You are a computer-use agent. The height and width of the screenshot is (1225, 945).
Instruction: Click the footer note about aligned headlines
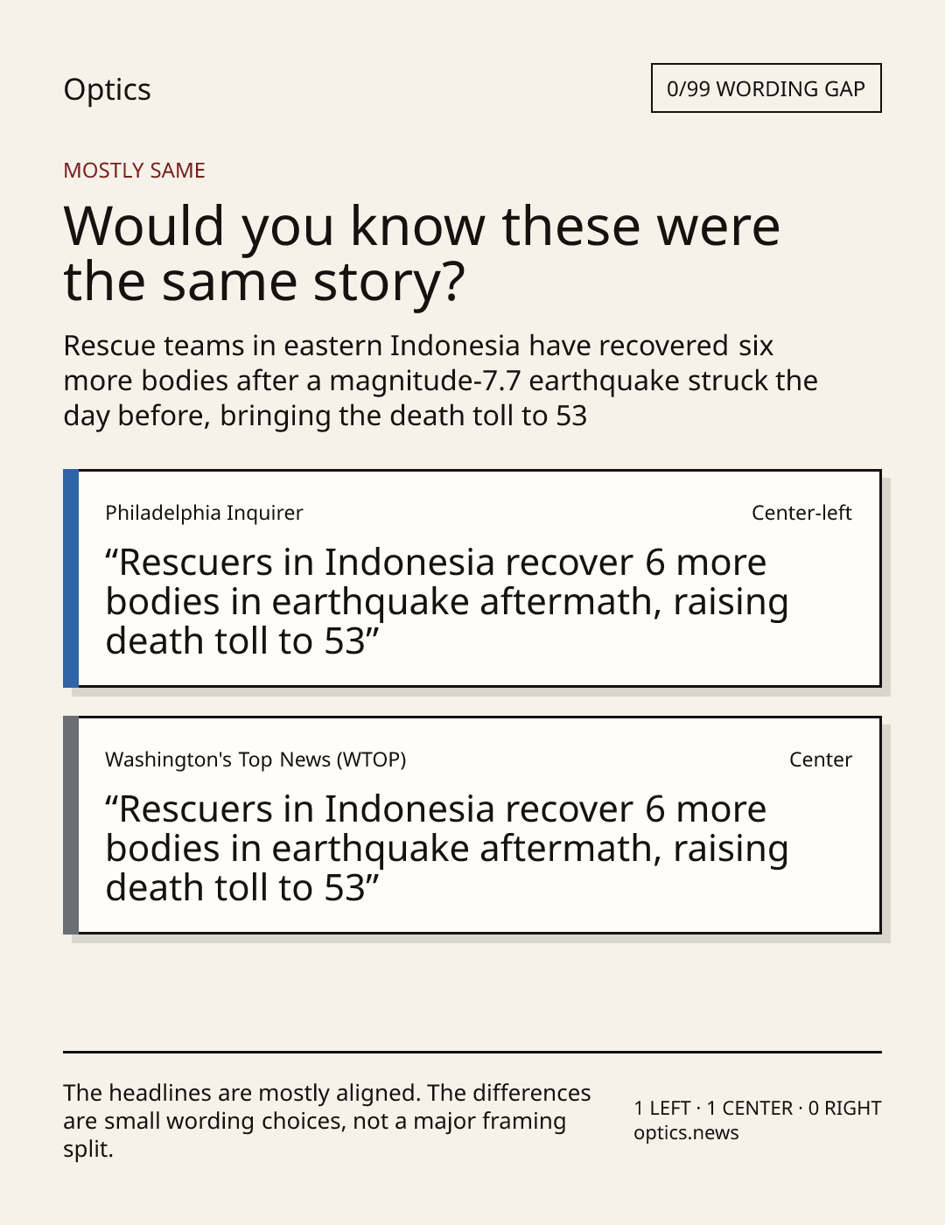[327, 1121]
